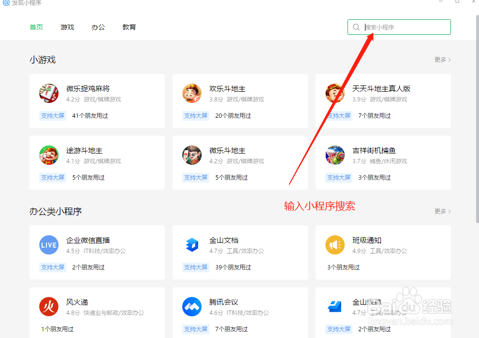Open the 班级通知 speaker icon

[335, 245]
